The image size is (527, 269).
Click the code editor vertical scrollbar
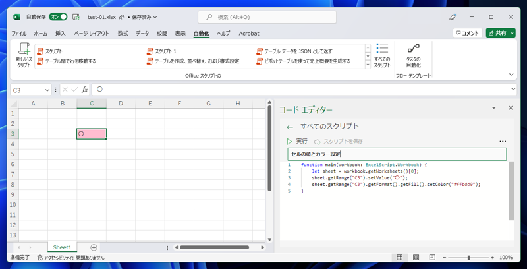tap(511, 191)
